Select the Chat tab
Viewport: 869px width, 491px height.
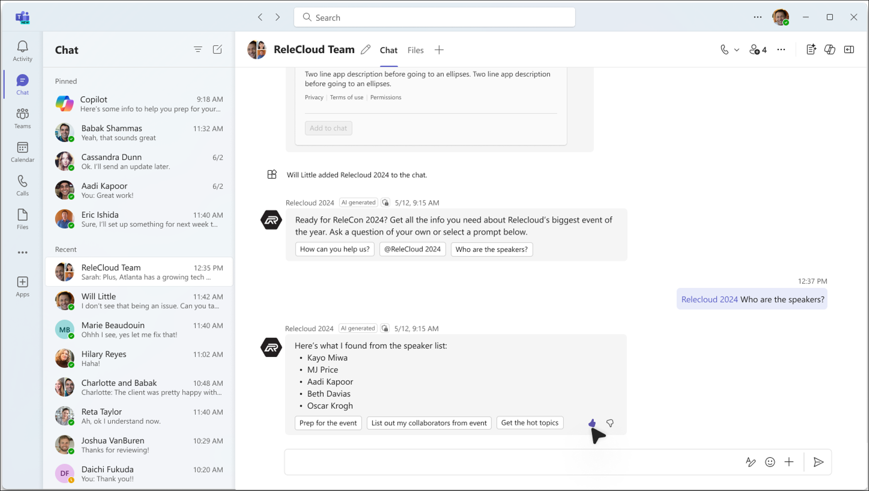(389, 50)
